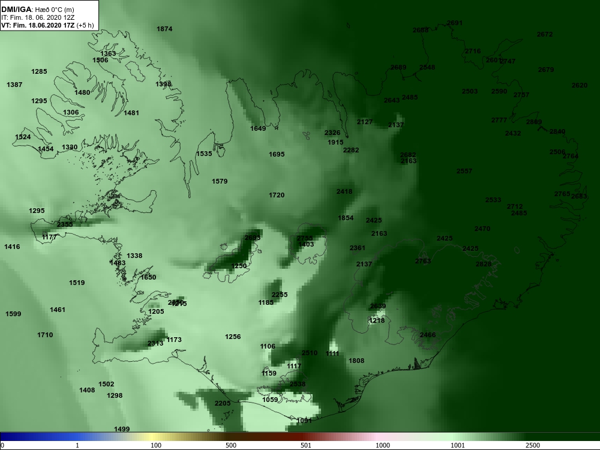Click the 2361 value
Screen dimensions: 600x450
click(x=358, y=248)
